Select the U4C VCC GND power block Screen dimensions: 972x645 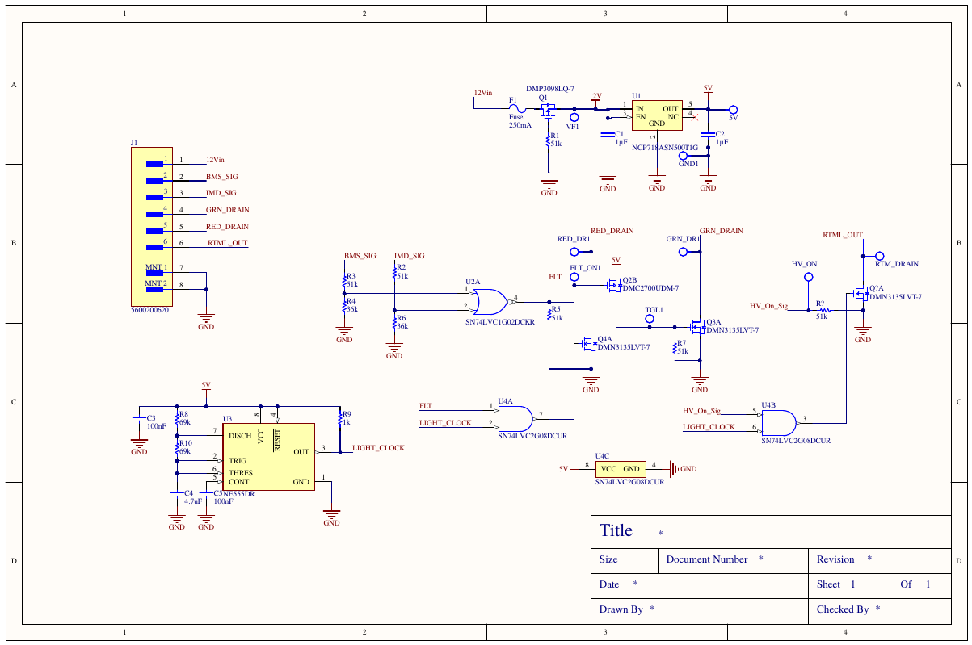click(620, 468)
